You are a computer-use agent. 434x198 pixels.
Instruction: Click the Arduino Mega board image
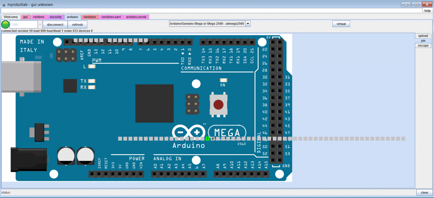click(x=147, y=108)
